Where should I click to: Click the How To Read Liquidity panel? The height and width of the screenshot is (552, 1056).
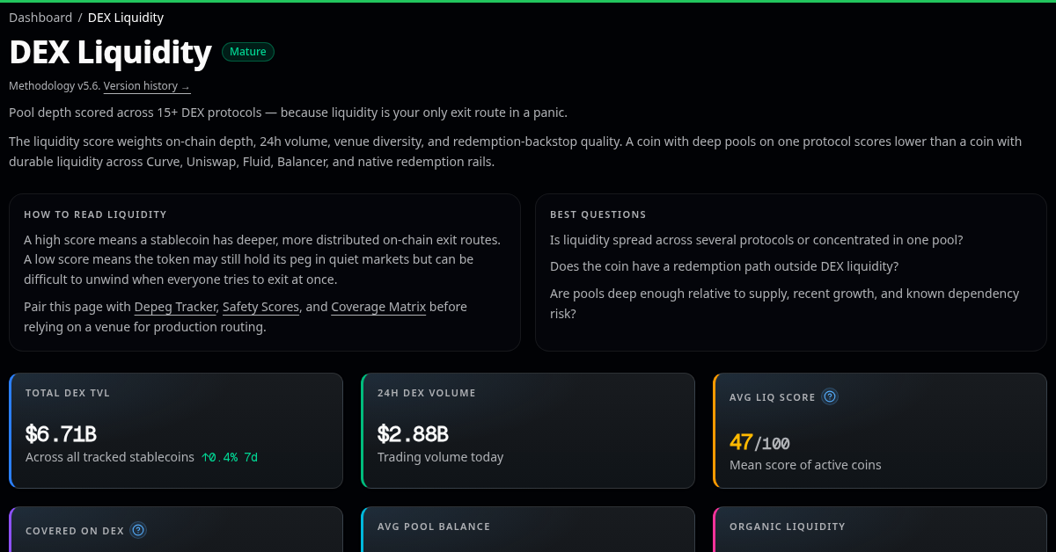click(265, 272)
